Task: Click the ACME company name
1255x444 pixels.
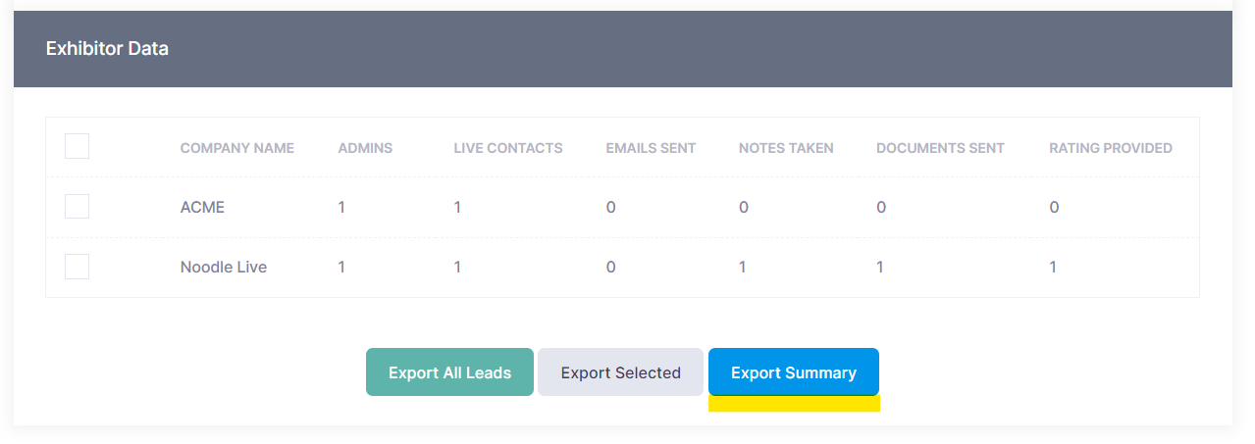Action: 202,208
